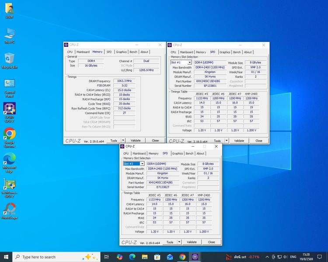Screen dimensions: 328x262
Task: Click Validate in the Slot #3 window
Action: tap(192, 242)
